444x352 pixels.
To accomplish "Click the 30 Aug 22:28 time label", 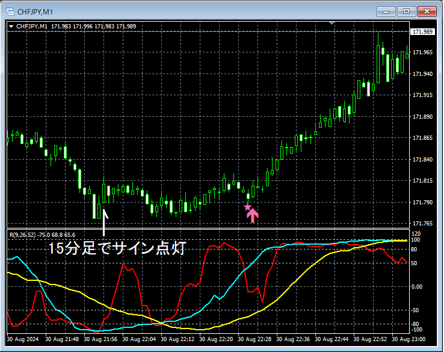I will click(x=254, y=339).
